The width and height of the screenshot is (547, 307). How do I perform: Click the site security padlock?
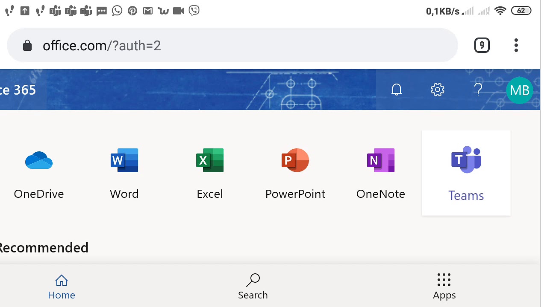(27, 45)
